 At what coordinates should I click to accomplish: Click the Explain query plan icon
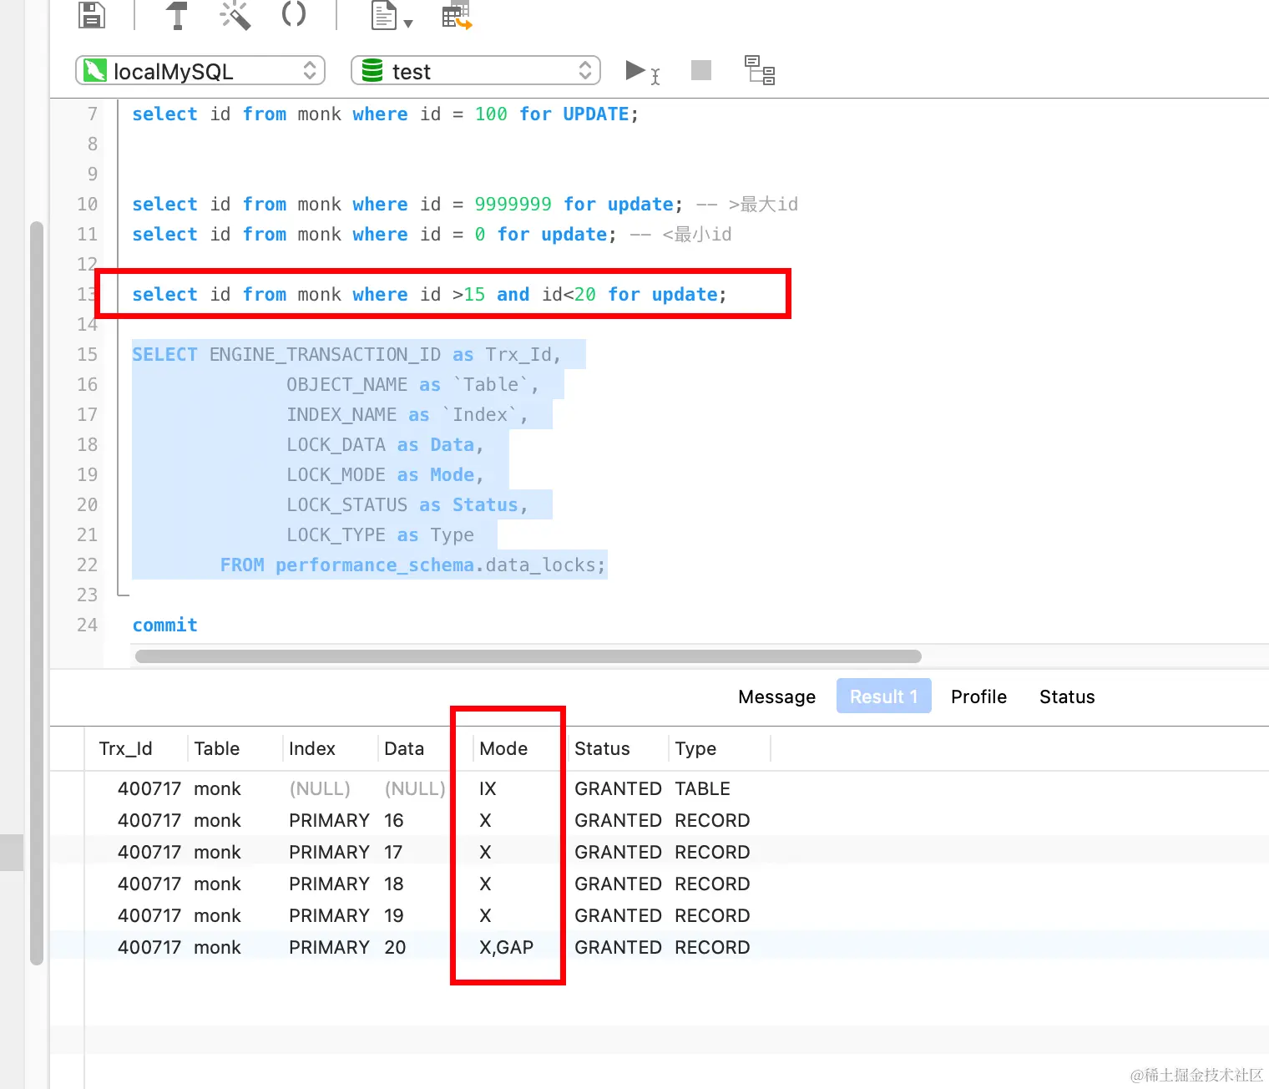pyautogui.click(x=760, y=70)
